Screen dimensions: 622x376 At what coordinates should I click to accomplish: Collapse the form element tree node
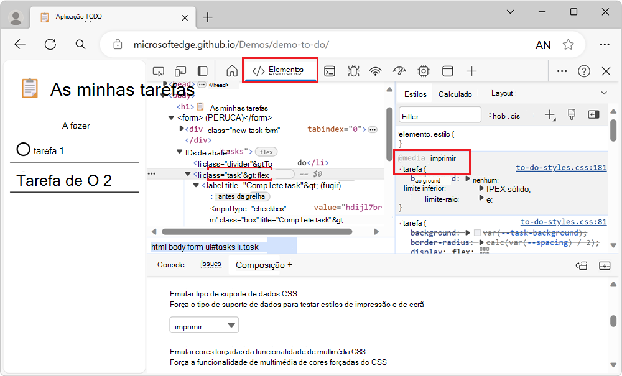click(172, 117)
